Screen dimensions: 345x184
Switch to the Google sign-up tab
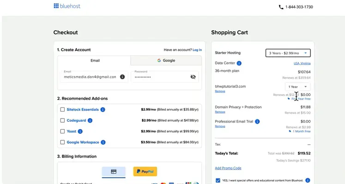pos(166,60)
